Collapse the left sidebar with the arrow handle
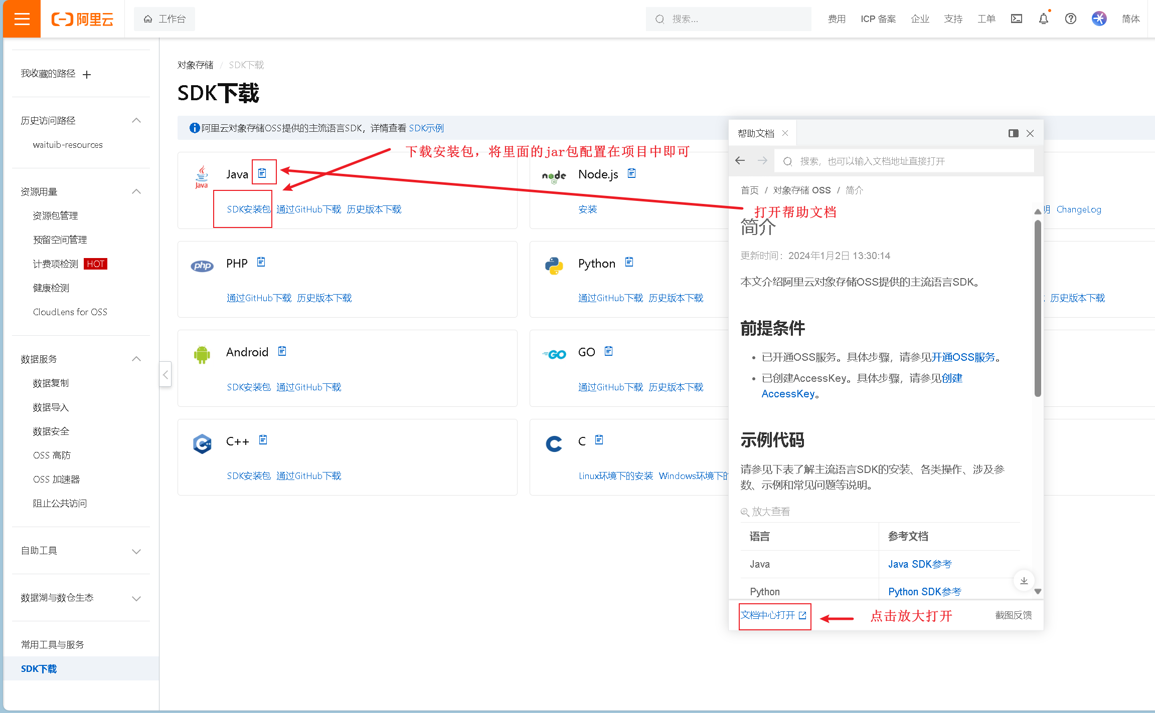 pyautogui.click(x=166, y=374)
